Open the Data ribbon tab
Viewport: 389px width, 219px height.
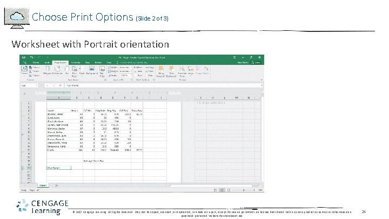[88, 63]
